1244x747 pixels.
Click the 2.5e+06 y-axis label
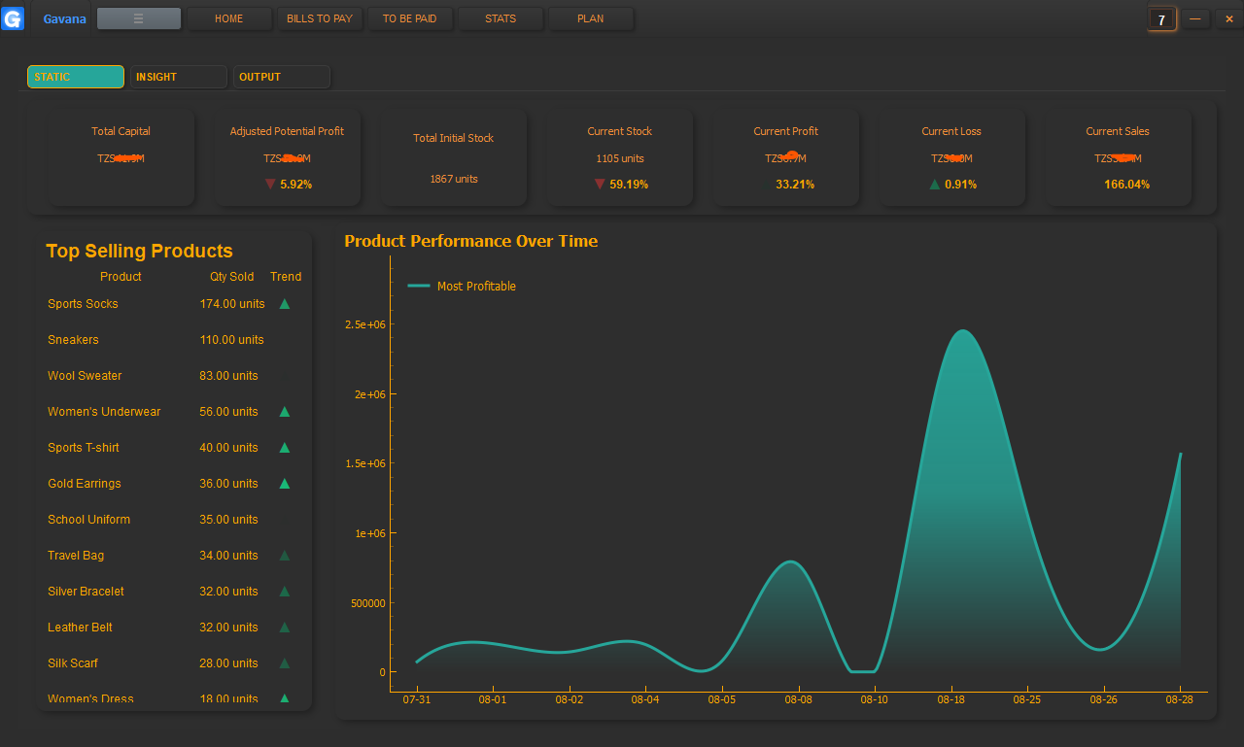click(365, 324)
